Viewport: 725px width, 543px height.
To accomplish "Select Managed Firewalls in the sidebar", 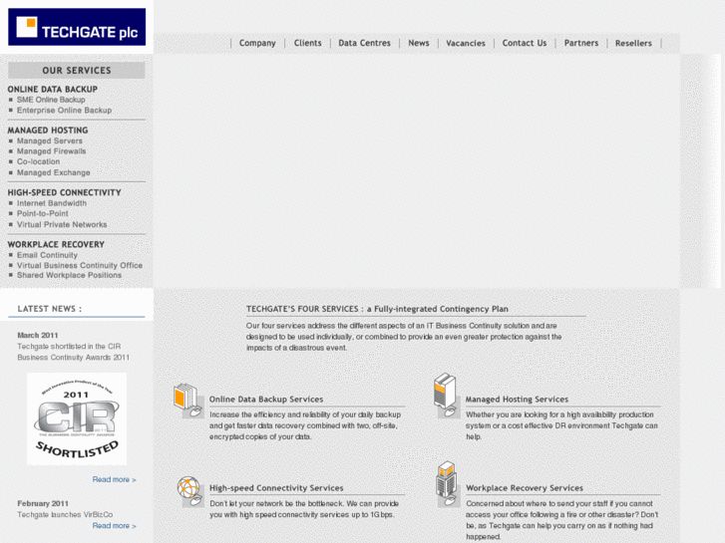I will (x=51, y=151).
